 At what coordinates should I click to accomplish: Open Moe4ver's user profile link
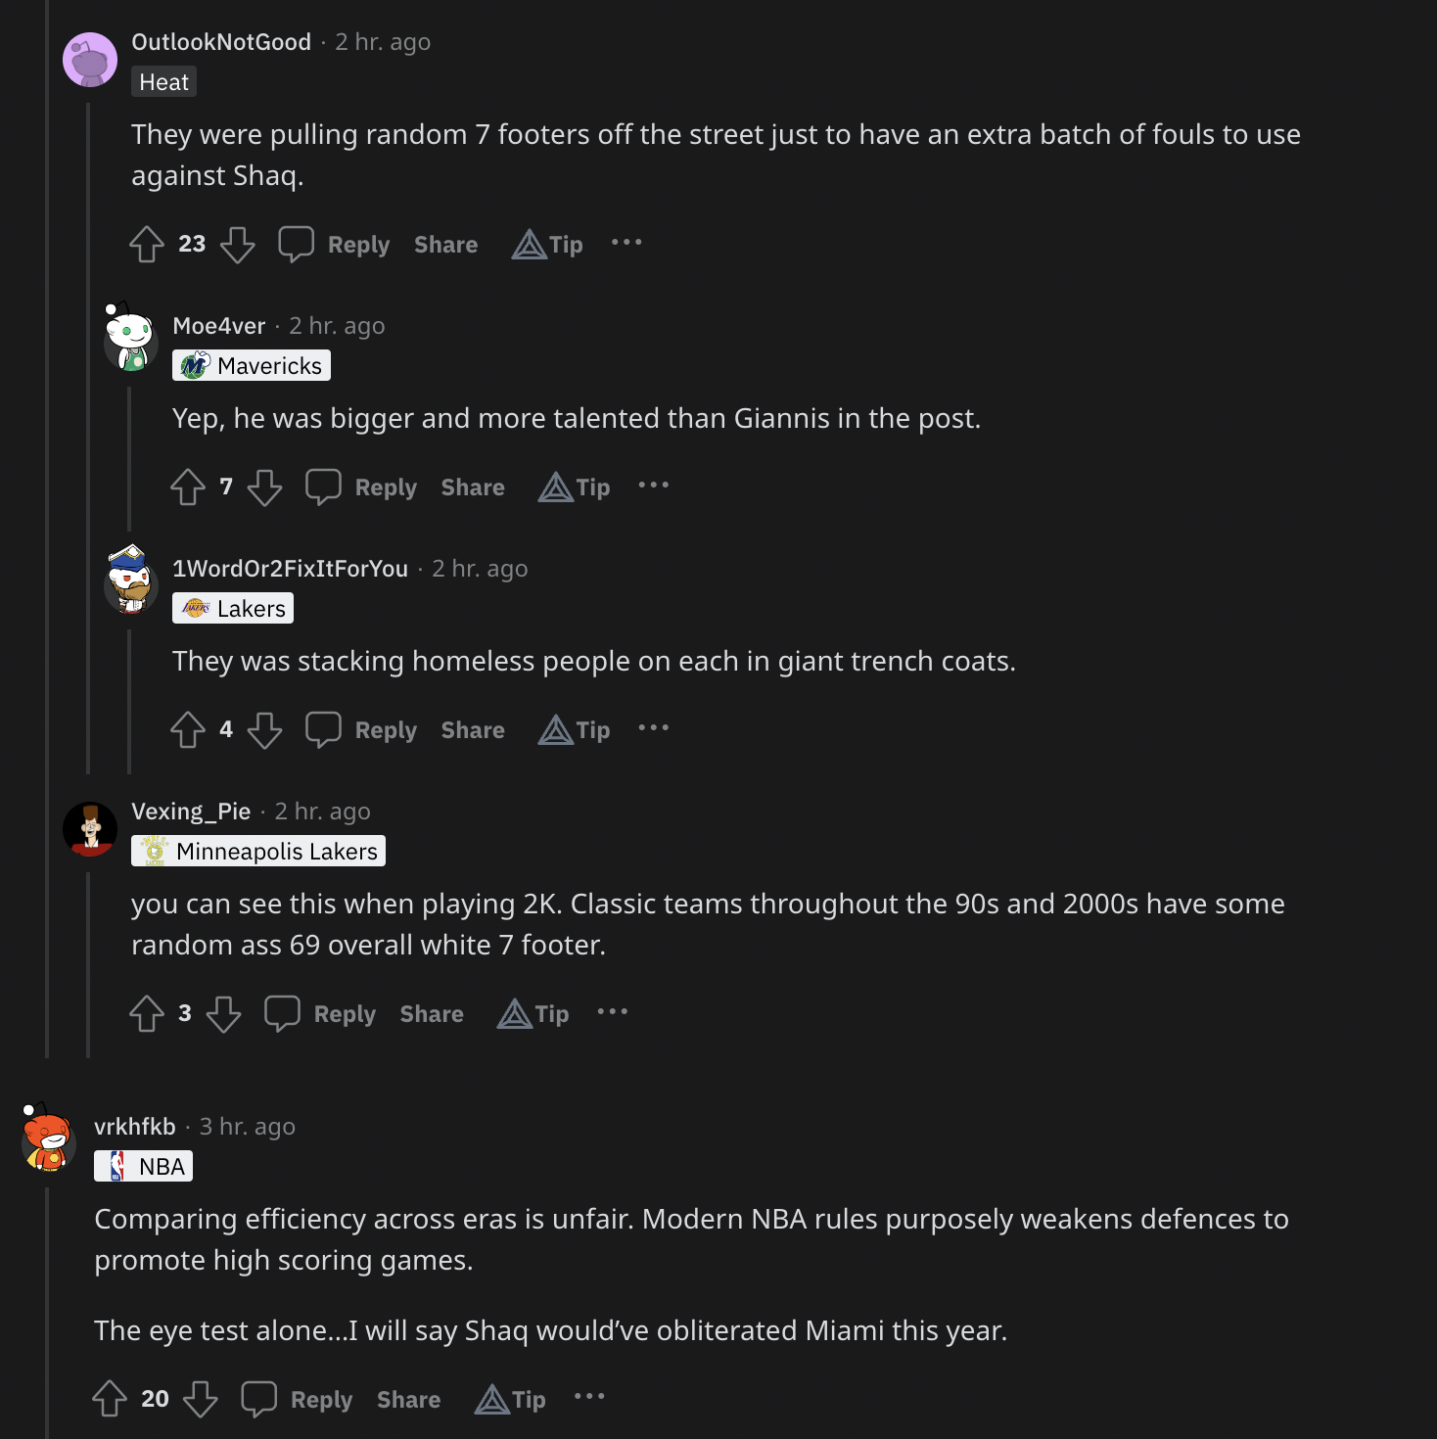[x=219, y=326]
